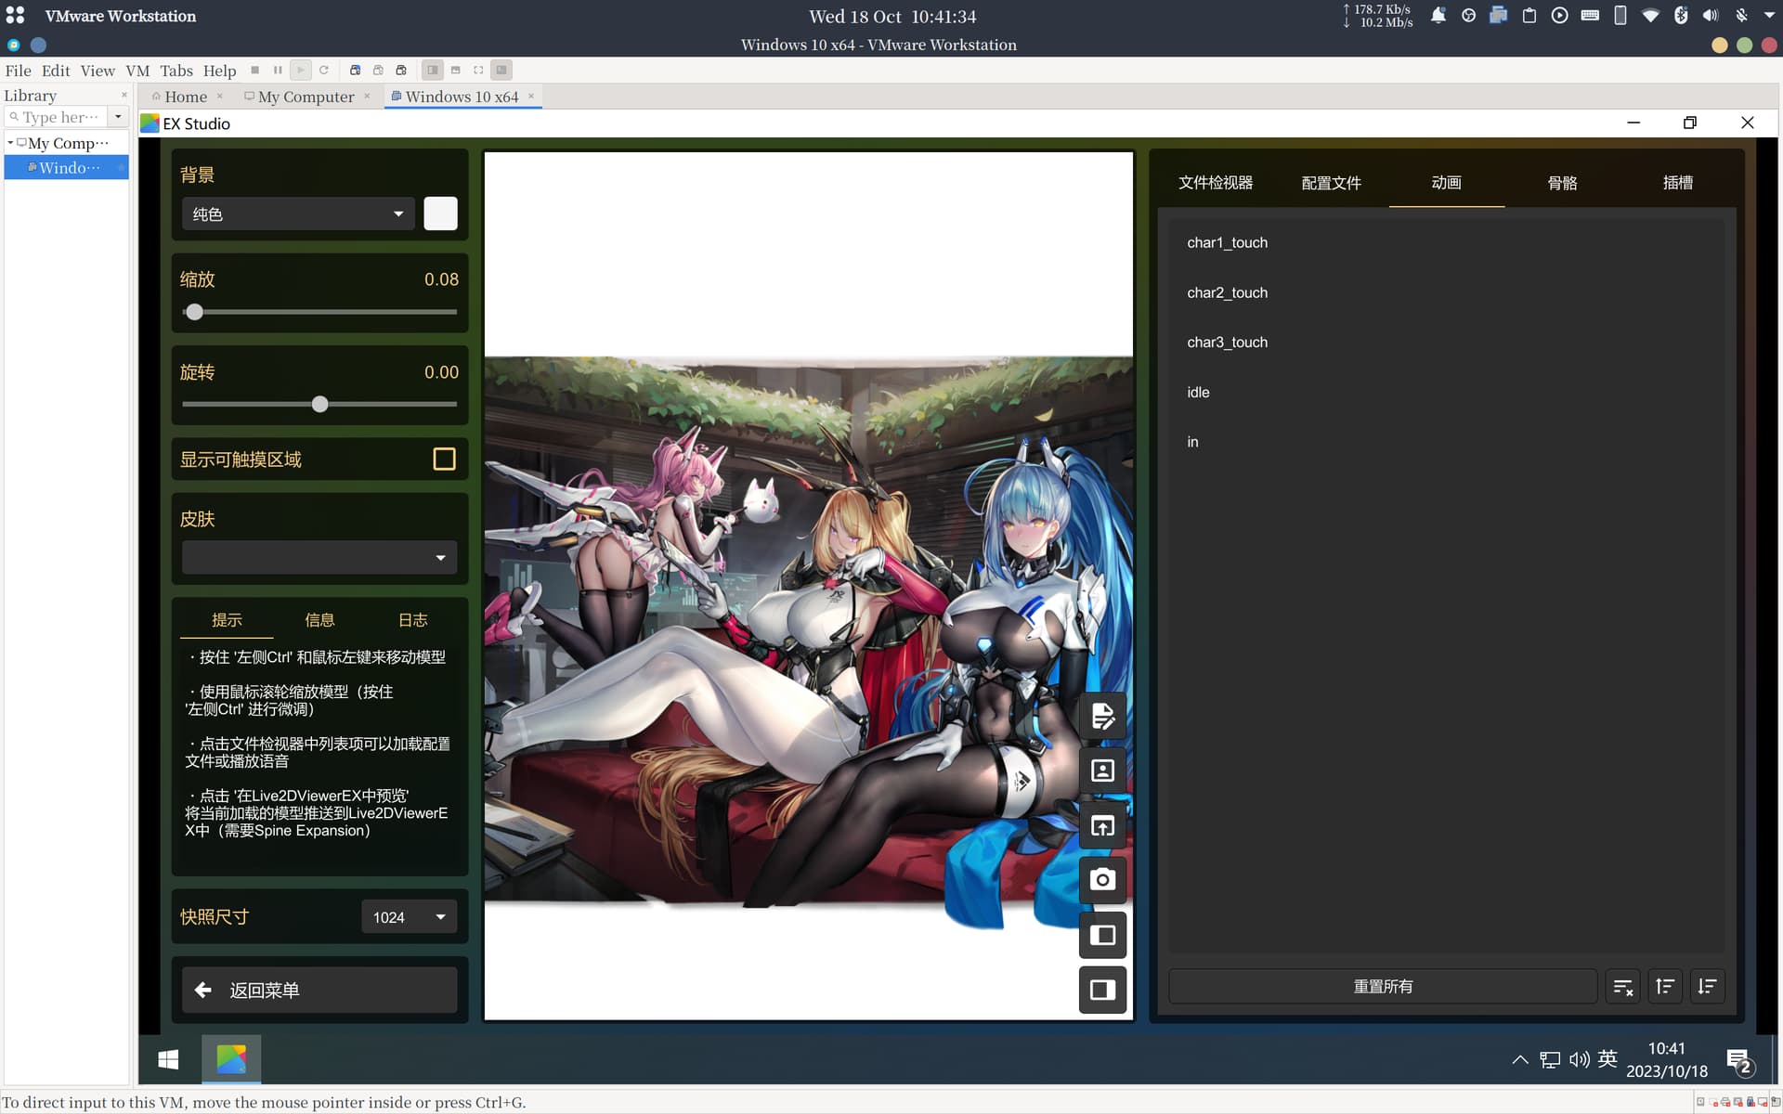Sort animation list descending
1783x1114 pixels.
(x=1708, y=987)
